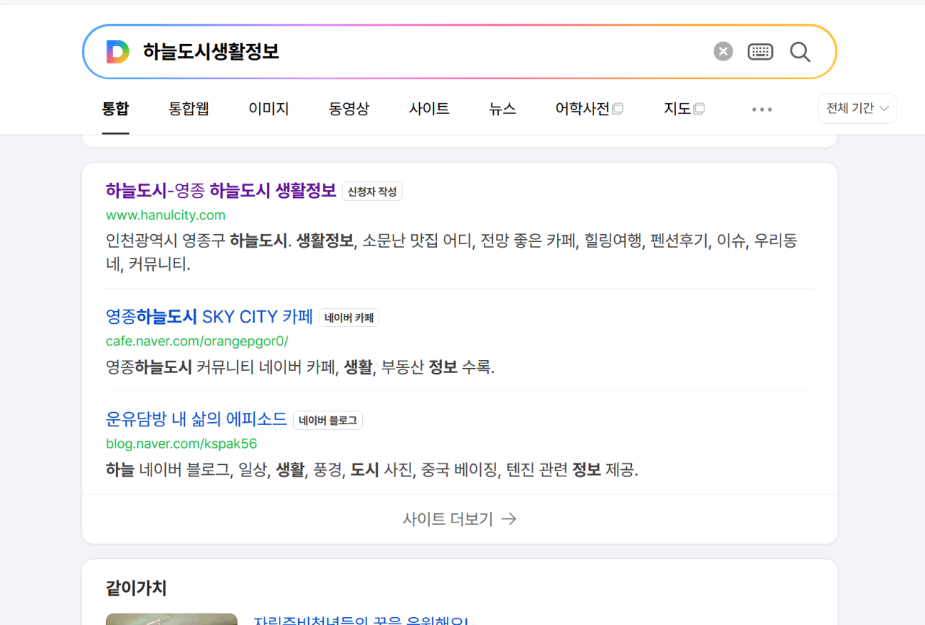Click the 같이가치 section heading

coord(136,588)
